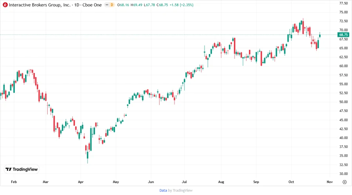The height and width of the screenshot is (195, 352).
Task: Click the 30.00 price axis label
Action: [343, 173]
